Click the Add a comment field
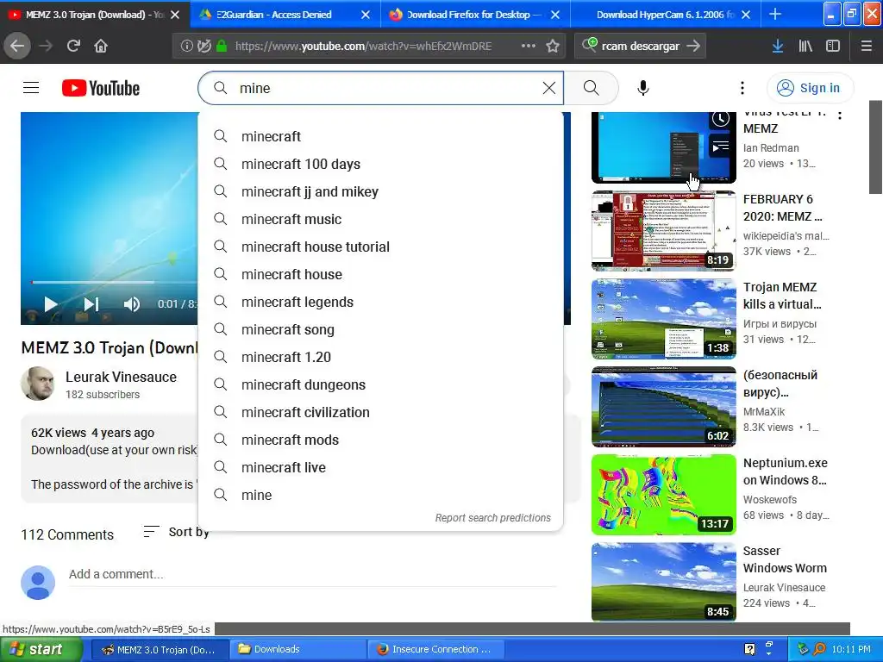Screen dimensions: 883x662 (x=312, y=574)
